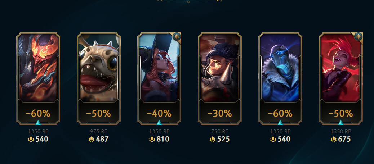The width and height of the screenshot is (374, 164).
Task: Click the -30% discount label
Action: coord(220,114)
